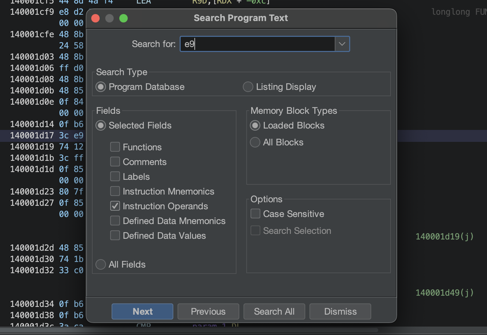
Task: Close the dialog with red button
Action: pyautogui.click(x=95, y=18)
